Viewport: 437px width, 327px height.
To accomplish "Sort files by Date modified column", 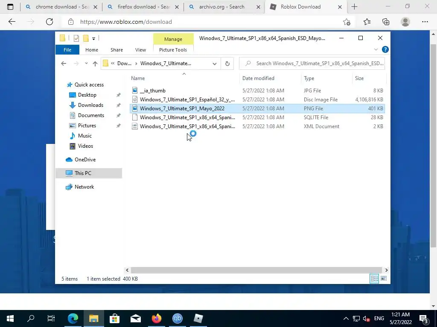I will pyautogui.click(x=258, y=78).
